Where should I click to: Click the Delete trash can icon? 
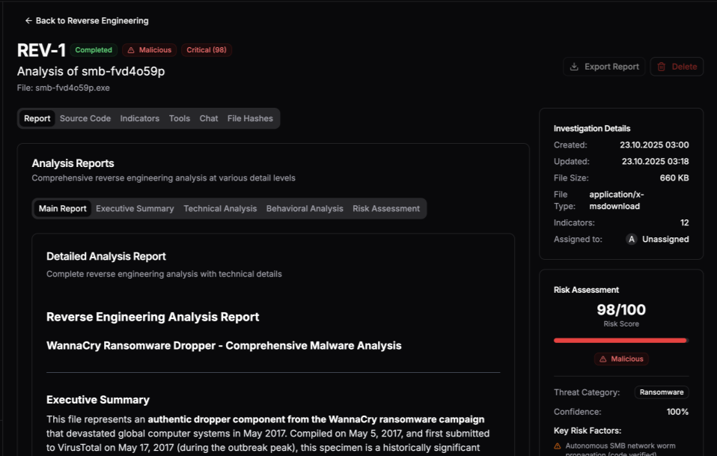[x=661, y=67]
